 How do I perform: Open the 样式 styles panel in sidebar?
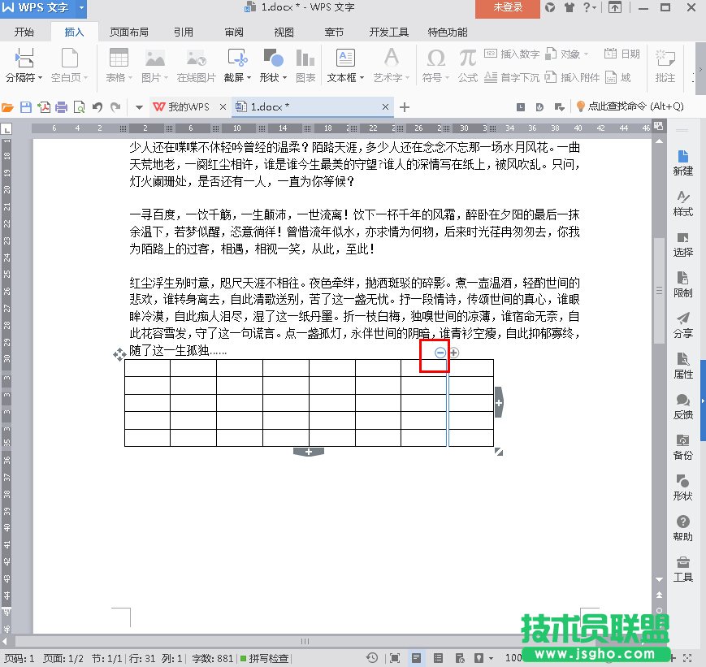coord(683,203)
